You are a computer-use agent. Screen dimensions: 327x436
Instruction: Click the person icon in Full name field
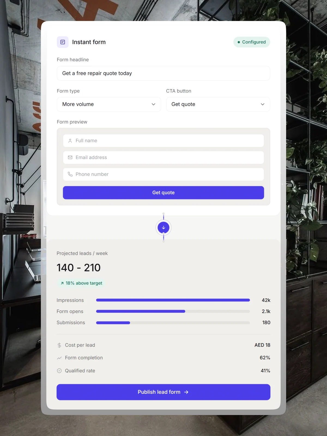pos(70,141)
